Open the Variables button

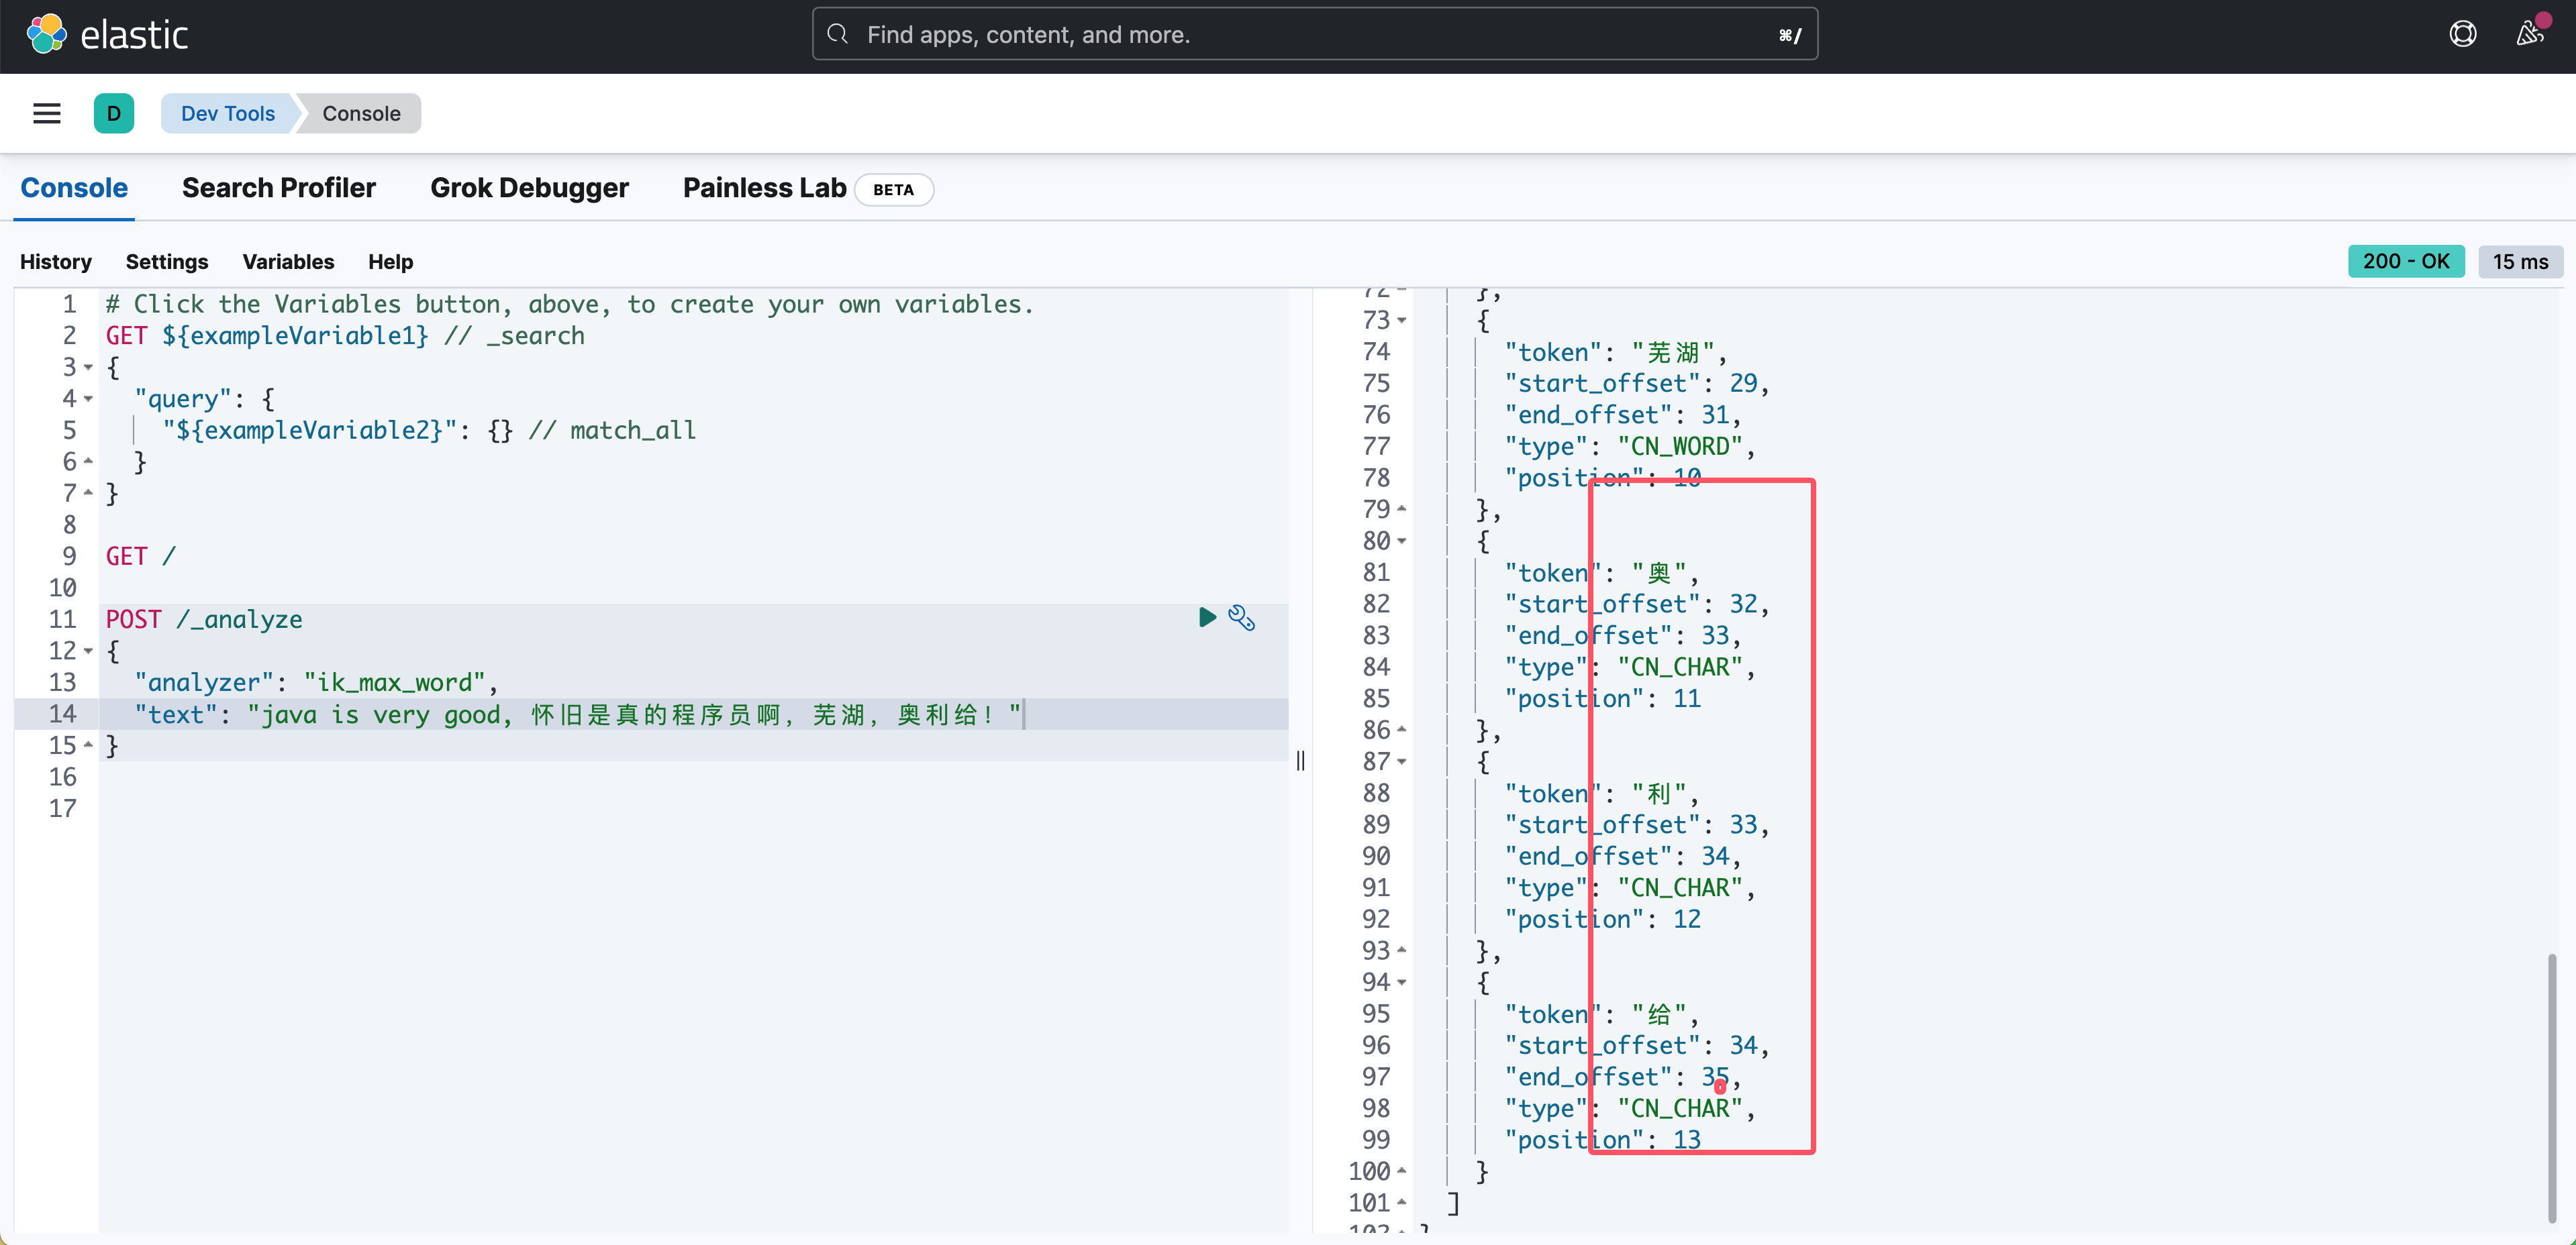288,262
